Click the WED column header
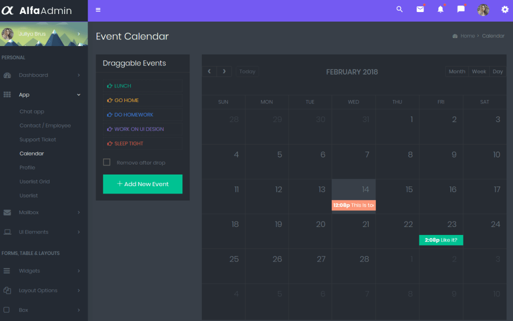Screen dimensions: 513x321 pyautogui.click(x=353, y=102)
